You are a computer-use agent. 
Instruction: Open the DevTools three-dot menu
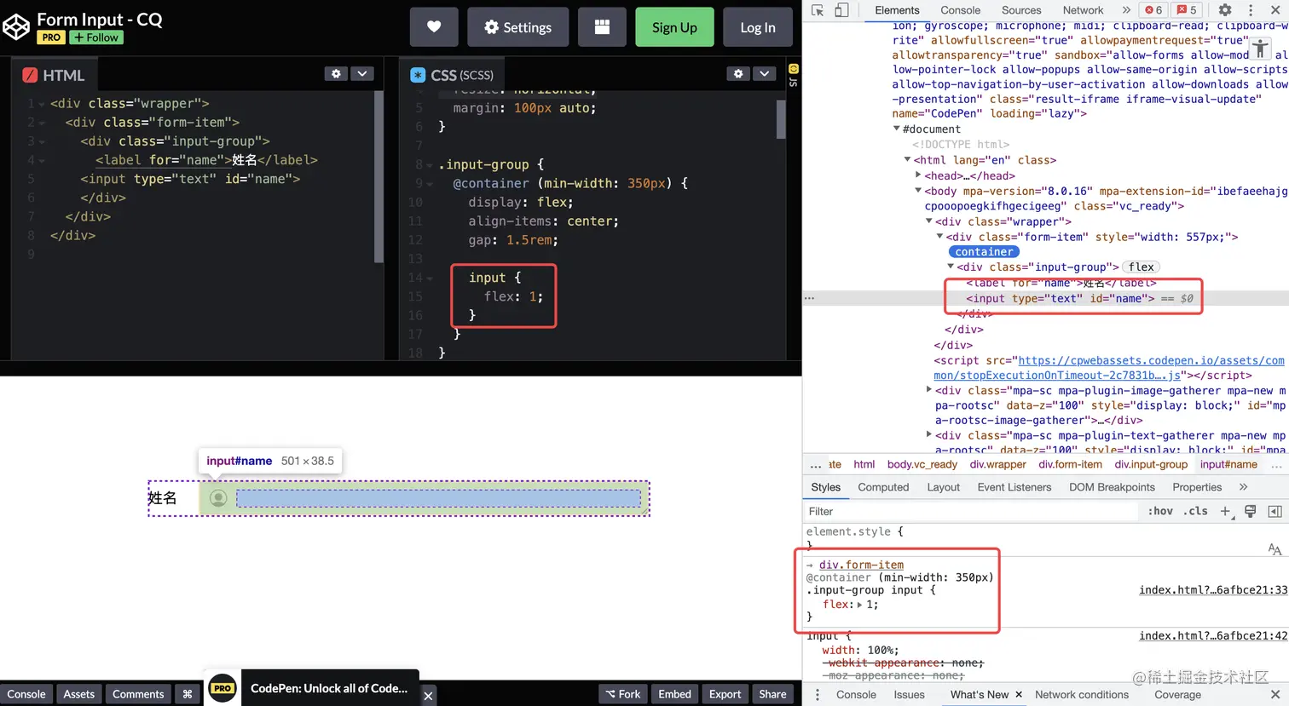coord(1251,10)
